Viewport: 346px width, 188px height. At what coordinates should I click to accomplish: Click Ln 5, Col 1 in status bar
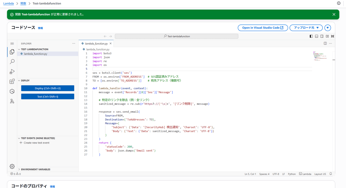coord(250,174)
